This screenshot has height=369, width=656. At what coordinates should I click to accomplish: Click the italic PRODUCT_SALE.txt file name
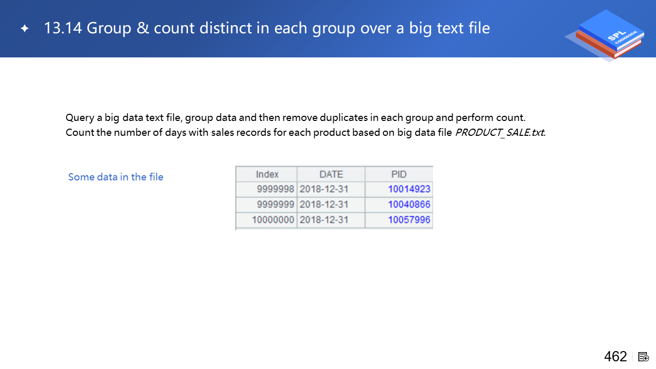click(x=499, y=133)
